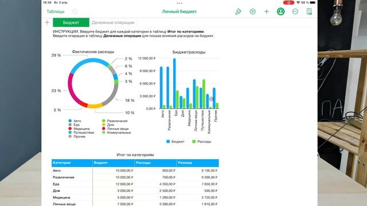This screenshot has height=206, width=367.
Task: Select the Авто row category cell
Action: (72, 171)
